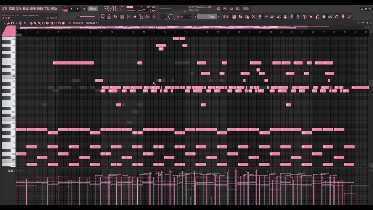
Task: Click the microphone recording icon
Action: pyautogui.click(x=292, y=16)
